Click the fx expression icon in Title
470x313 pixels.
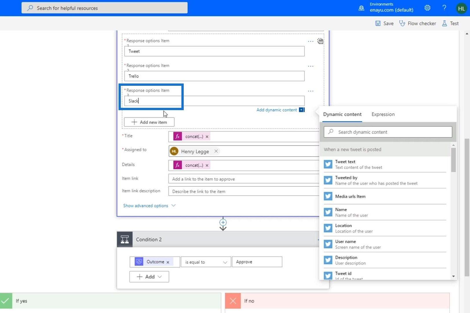click(x=178, y=137)
